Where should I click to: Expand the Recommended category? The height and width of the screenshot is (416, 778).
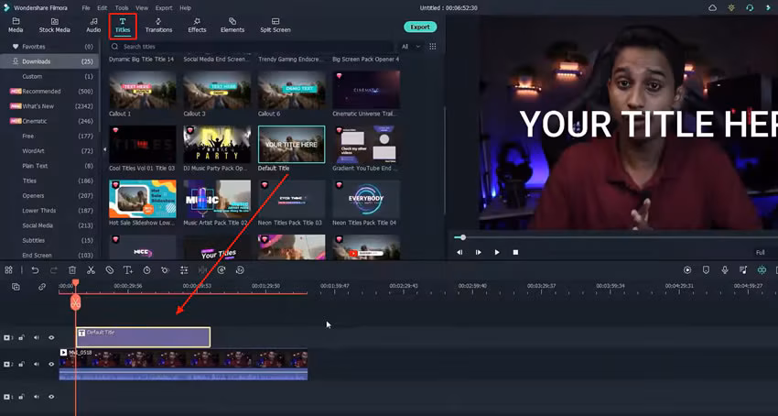tap(49, 91)
